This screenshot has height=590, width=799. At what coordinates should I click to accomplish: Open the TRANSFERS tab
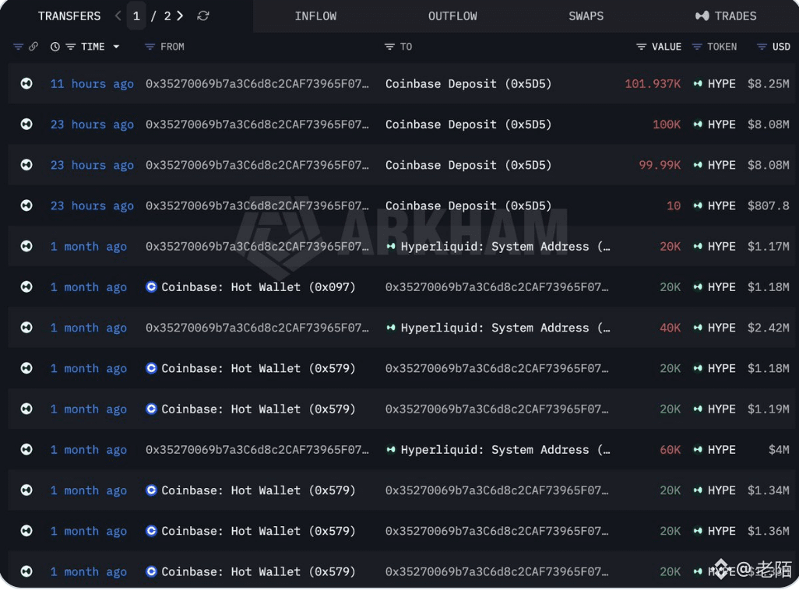click(69, 16)
